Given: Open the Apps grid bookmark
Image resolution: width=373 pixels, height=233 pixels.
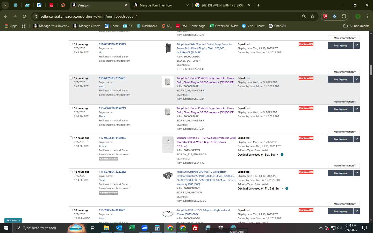Looking at the screenshot, I should [x=11, y=26].
